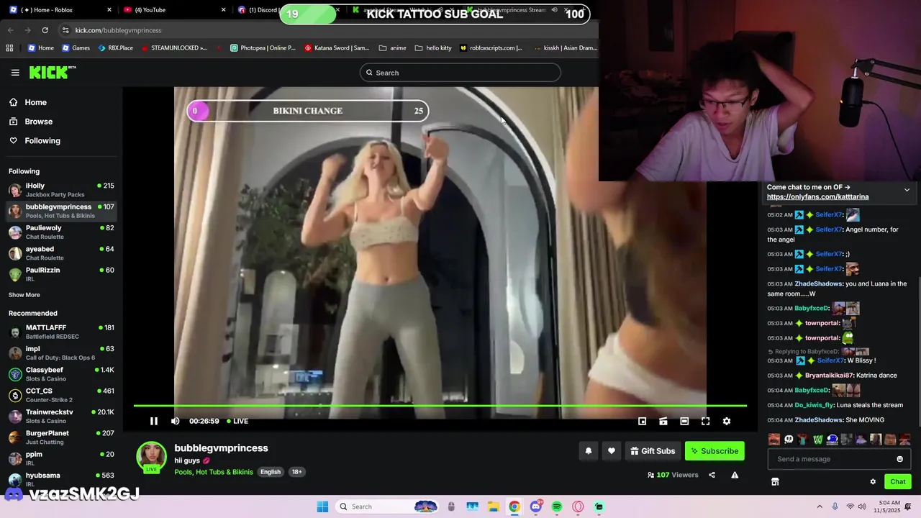The width and height of the screenshot is (921, 518).
Task: Open Discord from the taskbar
Action: point(535,506)
